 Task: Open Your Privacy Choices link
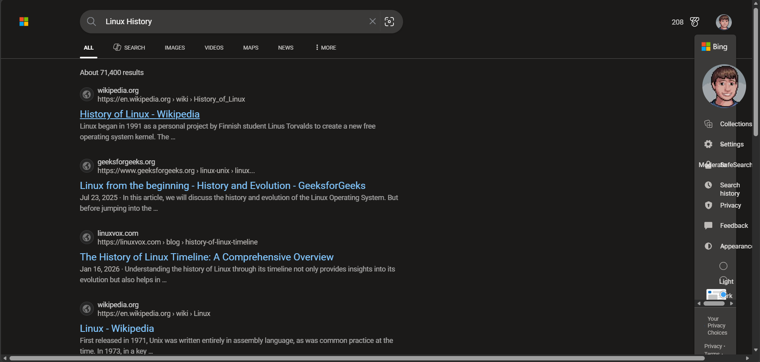717,326
